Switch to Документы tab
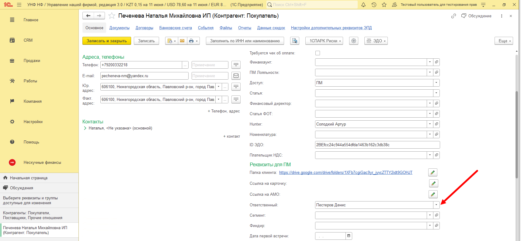Viewport: 521px width, 241px height. (x=120, y=28)
